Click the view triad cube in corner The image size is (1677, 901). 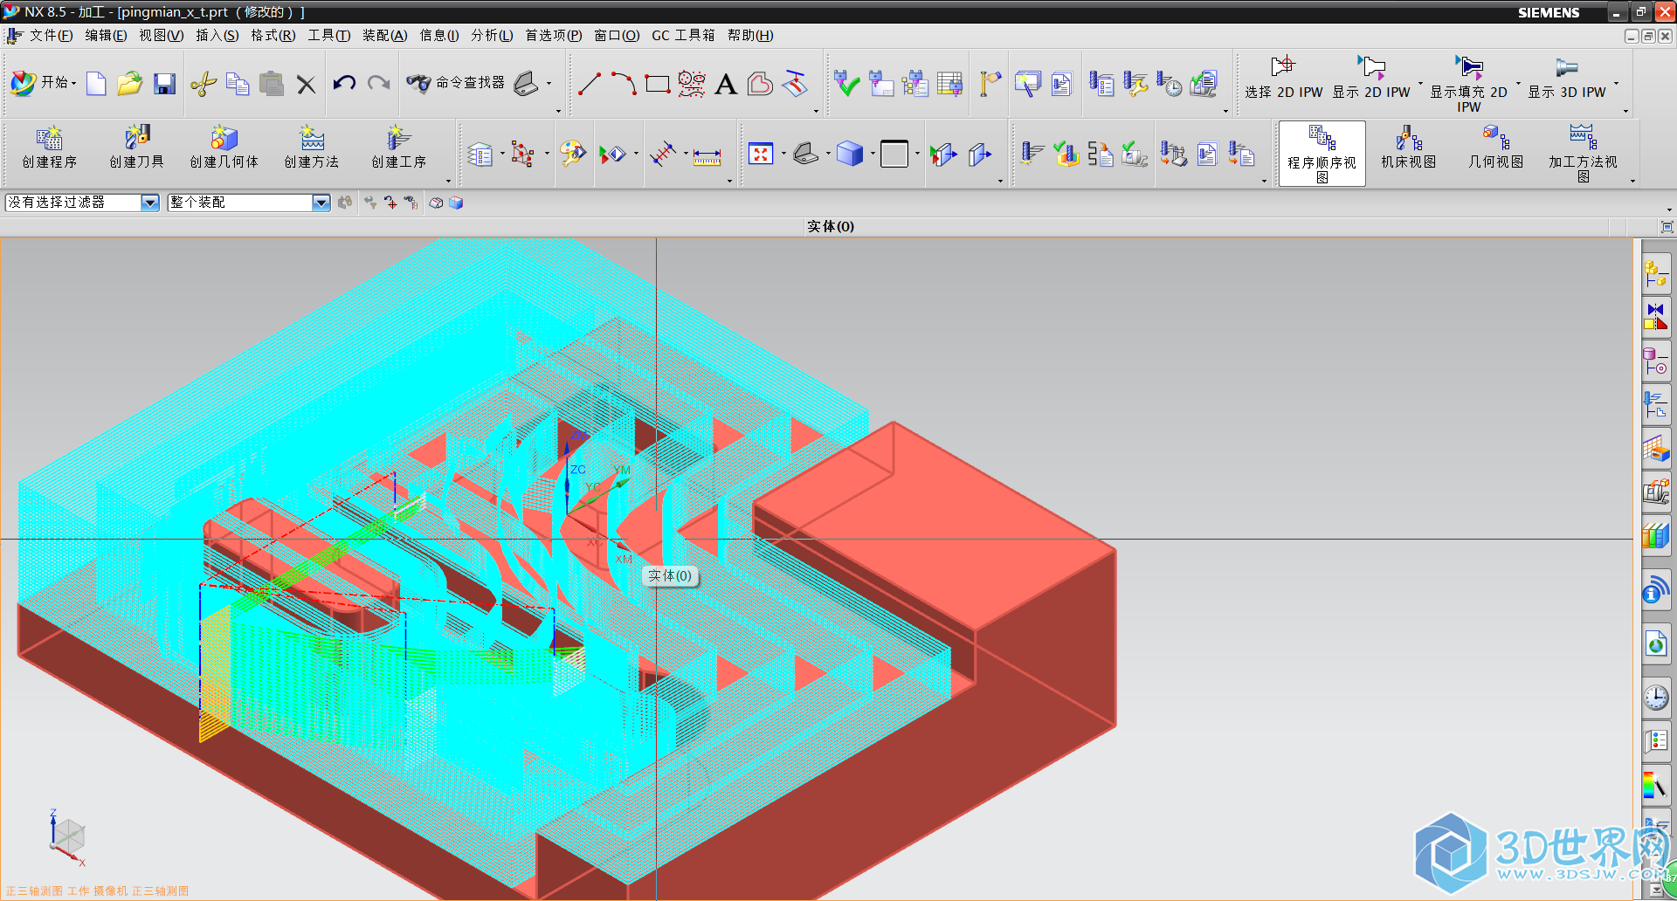coord(67,838)
